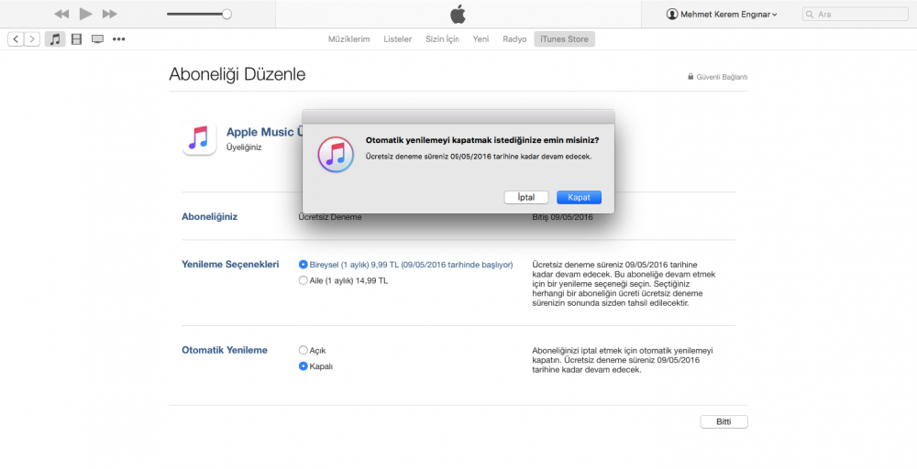
Task: Confirm with the Kapat button
Action: (579, 198)
